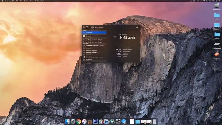Select the last iTunes Music Library.xml result

(94, 57)
